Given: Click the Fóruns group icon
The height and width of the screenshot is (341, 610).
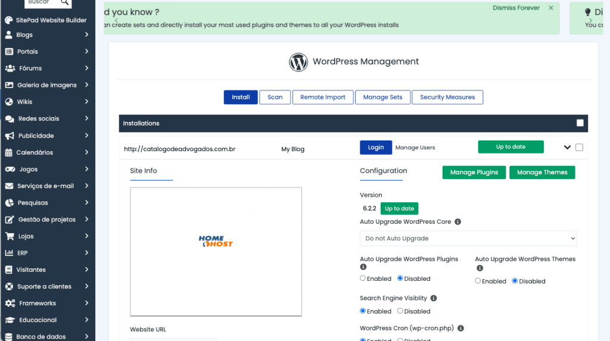Looking at the screenshot, I should 10,68.
